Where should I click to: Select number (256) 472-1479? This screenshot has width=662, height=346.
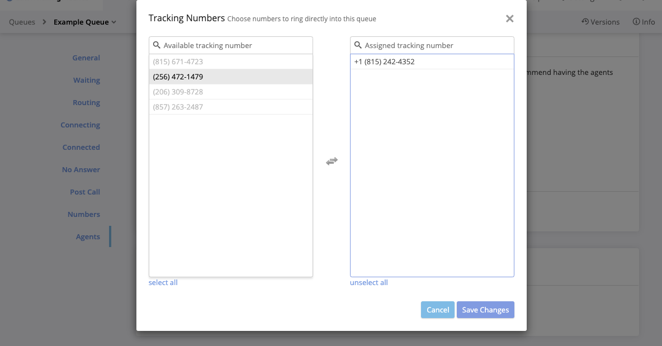[x=178, y=77]
